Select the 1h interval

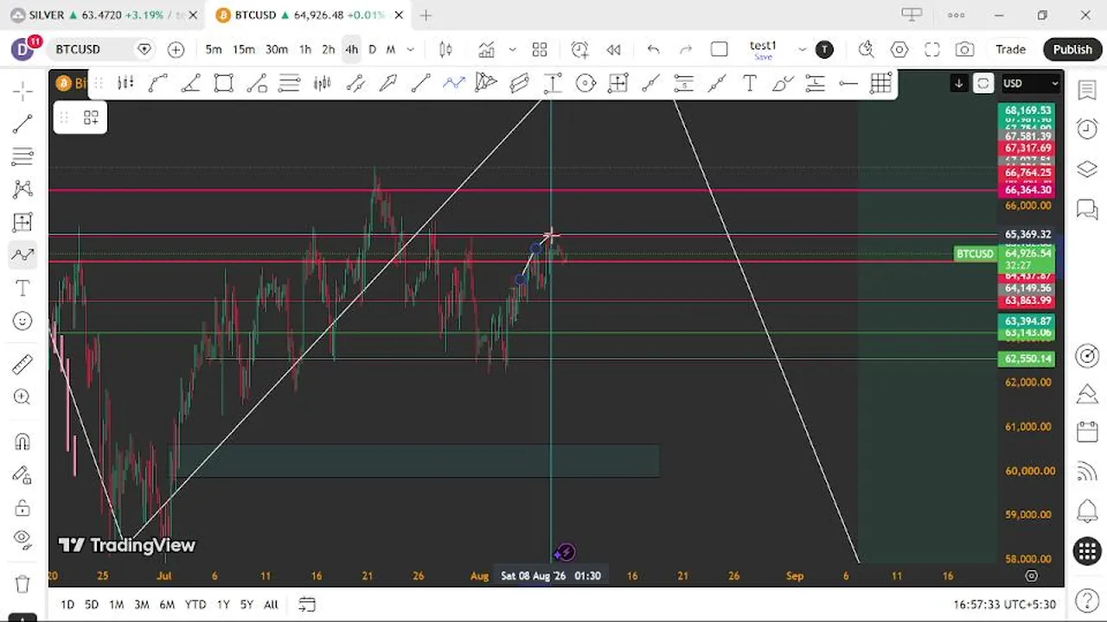304,49
